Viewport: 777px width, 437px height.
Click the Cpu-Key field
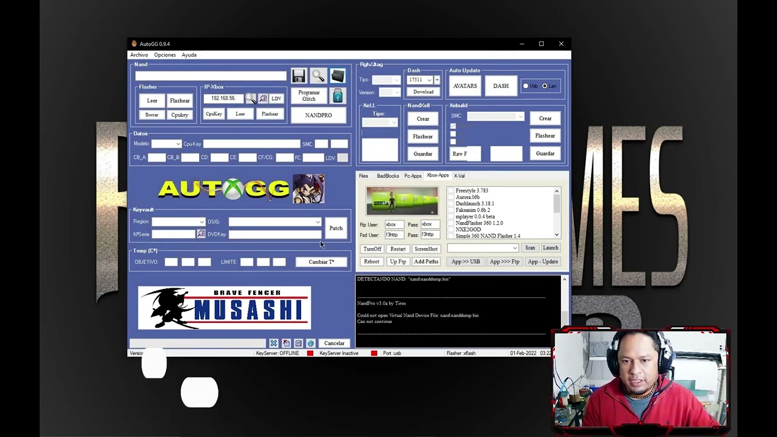pyautogui.click(x=251, y=144)
